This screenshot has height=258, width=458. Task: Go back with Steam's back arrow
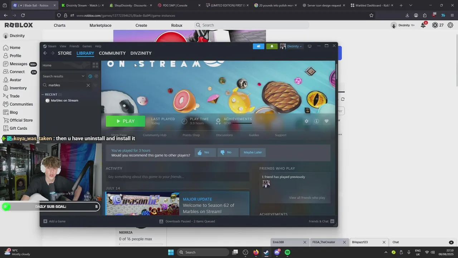45,53
